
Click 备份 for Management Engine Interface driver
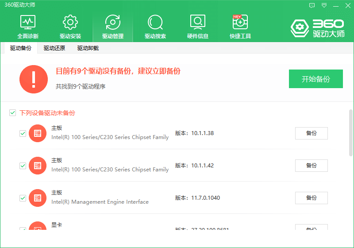click(x=312, y=198)
